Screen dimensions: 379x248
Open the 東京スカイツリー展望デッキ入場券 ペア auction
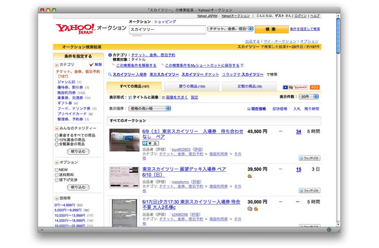(x=184, y=172)
